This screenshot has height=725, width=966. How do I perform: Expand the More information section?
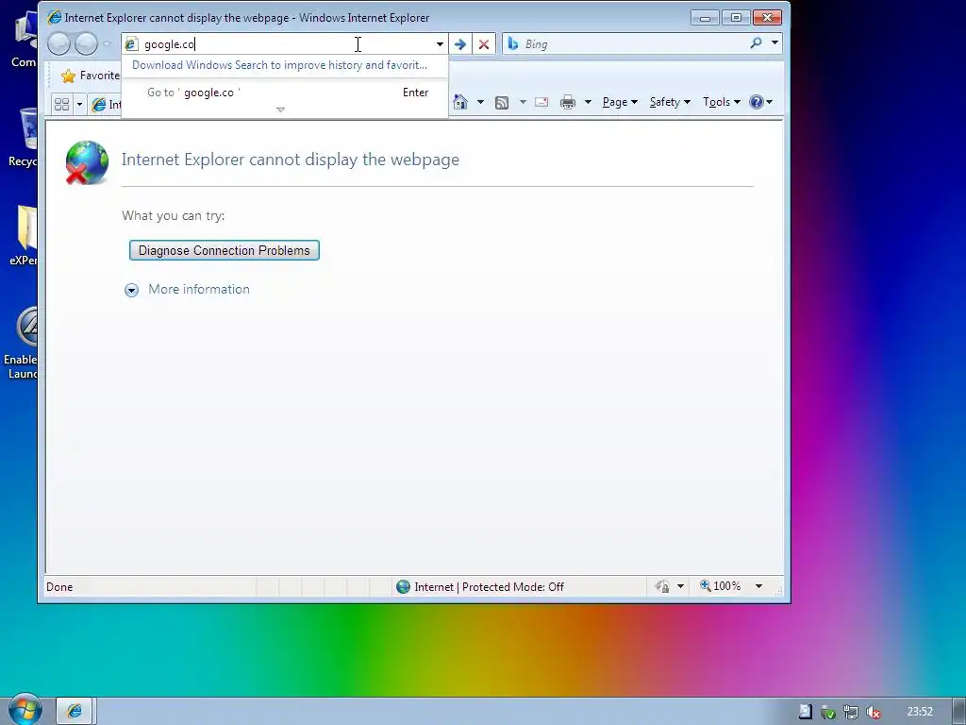point(131,291)
